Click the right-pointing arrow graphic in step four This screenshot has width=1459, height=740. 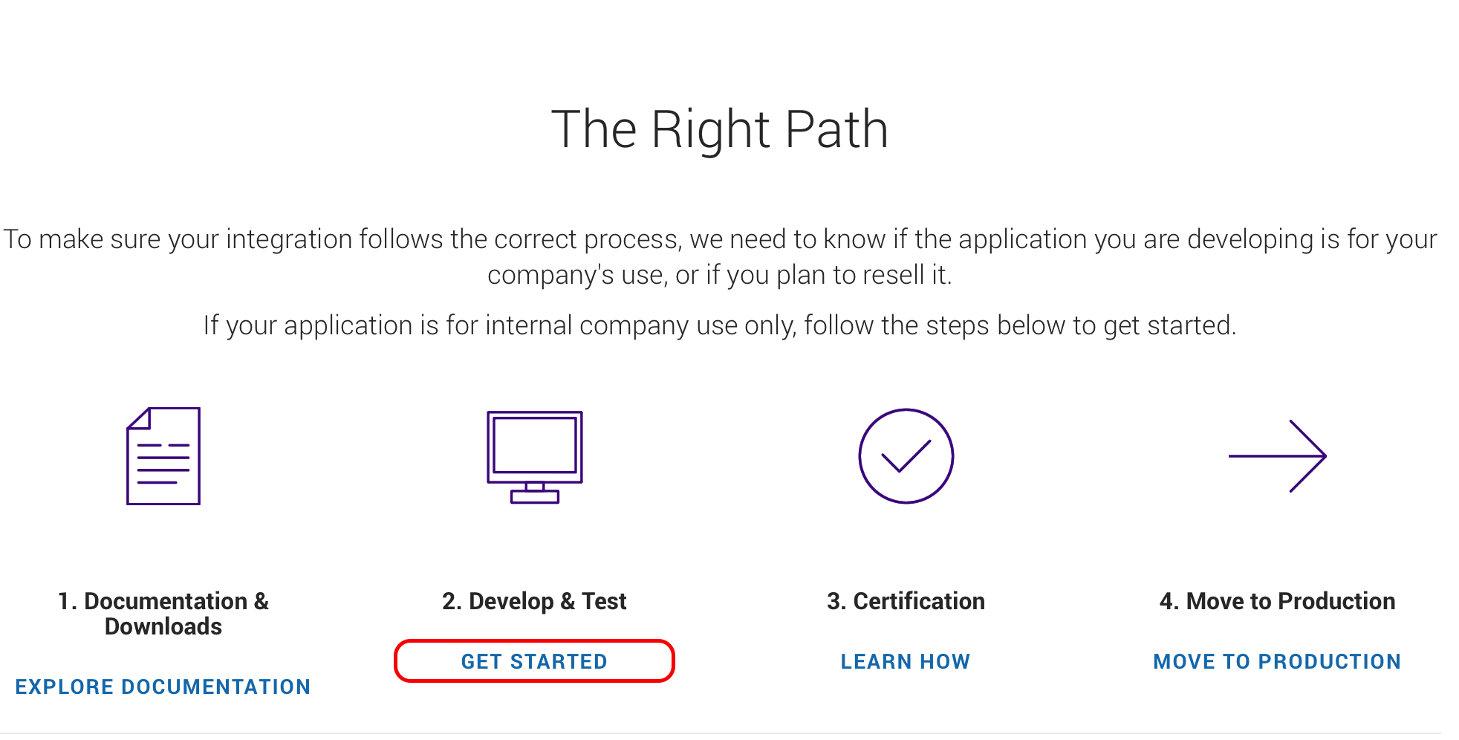click(1277, 457)
